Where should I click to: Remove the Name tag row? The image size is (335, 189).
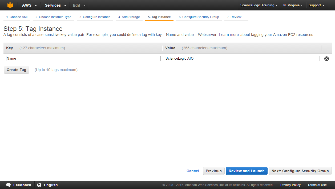[326, 59]
